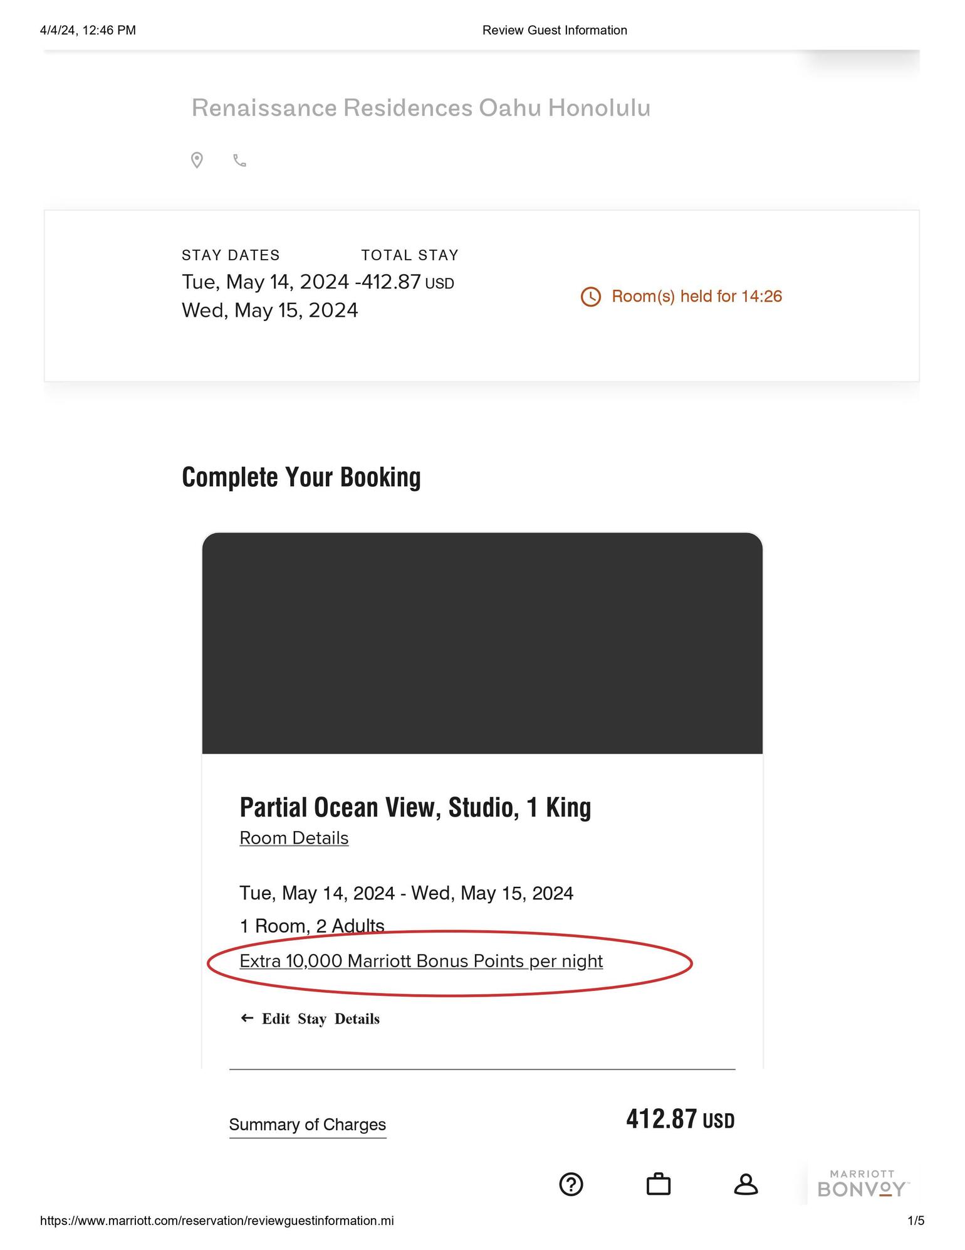Open the account profile person icon
This screenshot has height=1250, width=965.
(x=746, y=1185)
